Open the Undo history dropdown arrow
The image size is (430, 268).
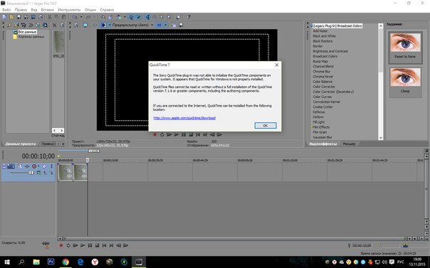[81, 17]
